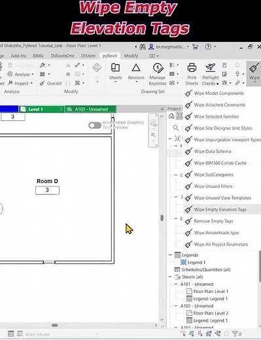The height and width of the screenshot is (340, 261).
Task: Run Preflight Checks airplane icon
Action: click(x=211, y=67)
